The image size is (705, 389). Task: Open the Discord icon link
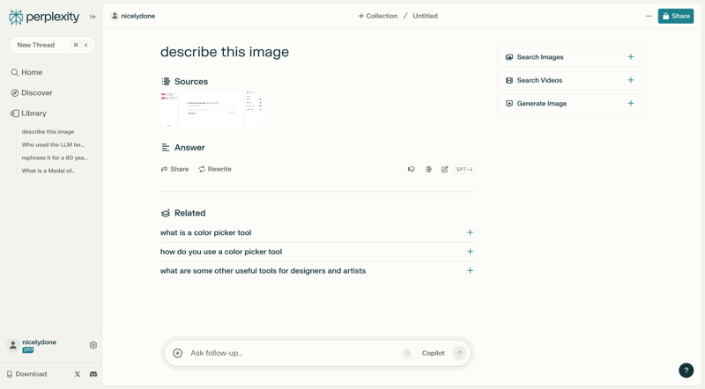(93, 374)
